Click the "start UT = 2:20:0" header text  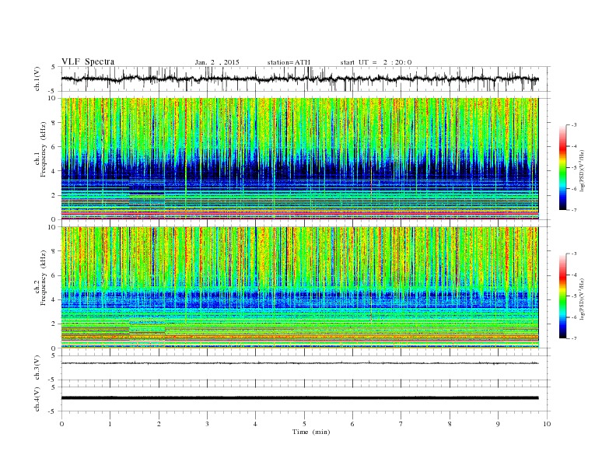click(x=376, y=62)
